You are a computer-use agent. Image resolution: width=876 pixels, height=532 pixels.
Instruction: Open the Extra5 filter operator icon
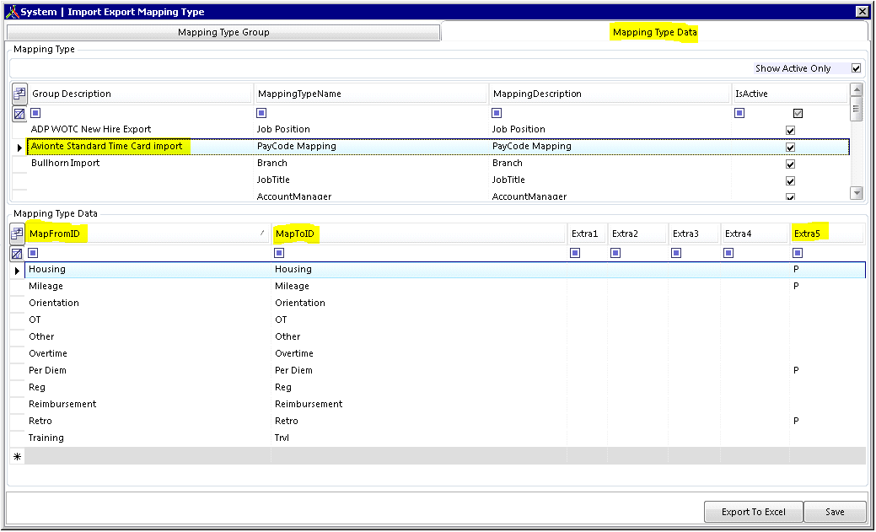pos(798,253)
